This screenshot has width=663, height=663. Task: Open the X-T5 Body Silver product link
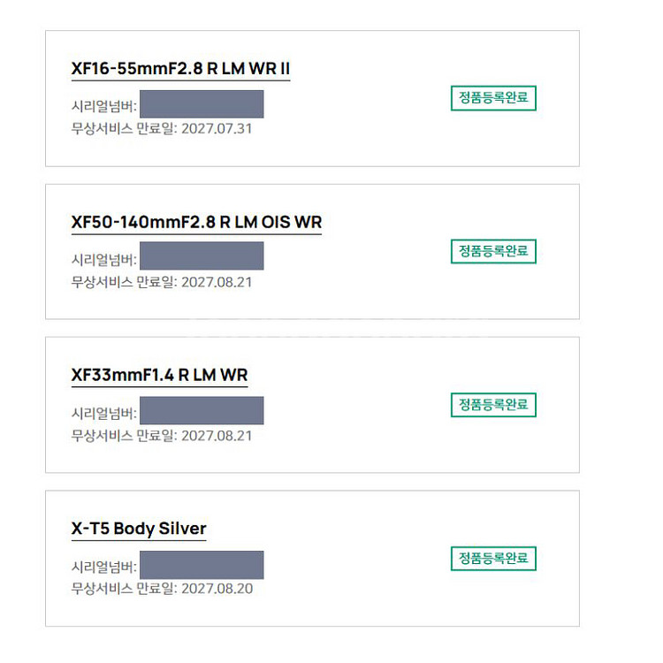(x=139, y=529)
